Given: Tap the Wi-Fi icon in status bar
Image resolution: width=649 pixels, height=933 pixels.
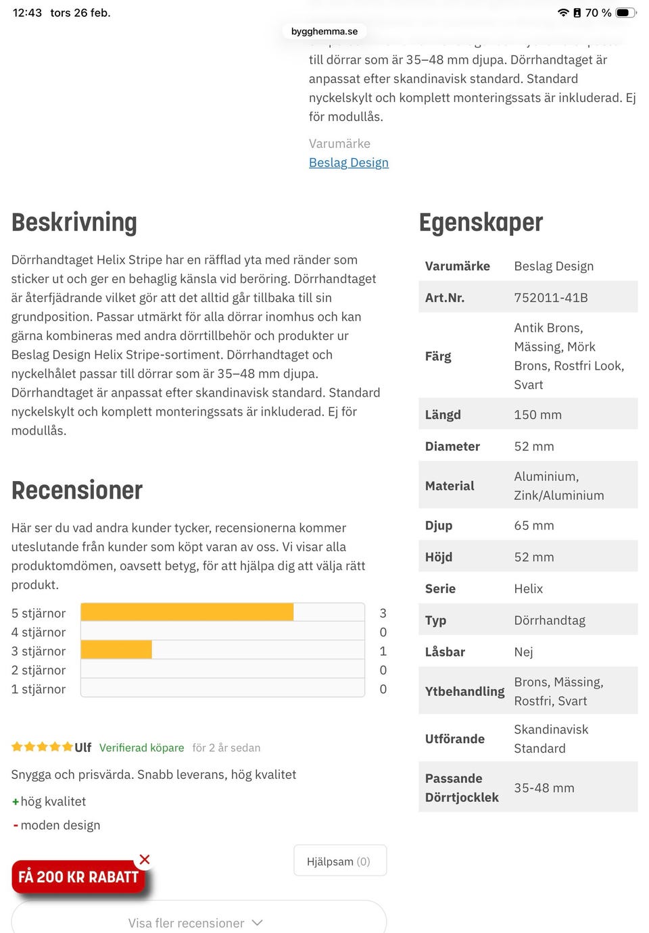Looking at the screenshot, I should click(562, 13).
